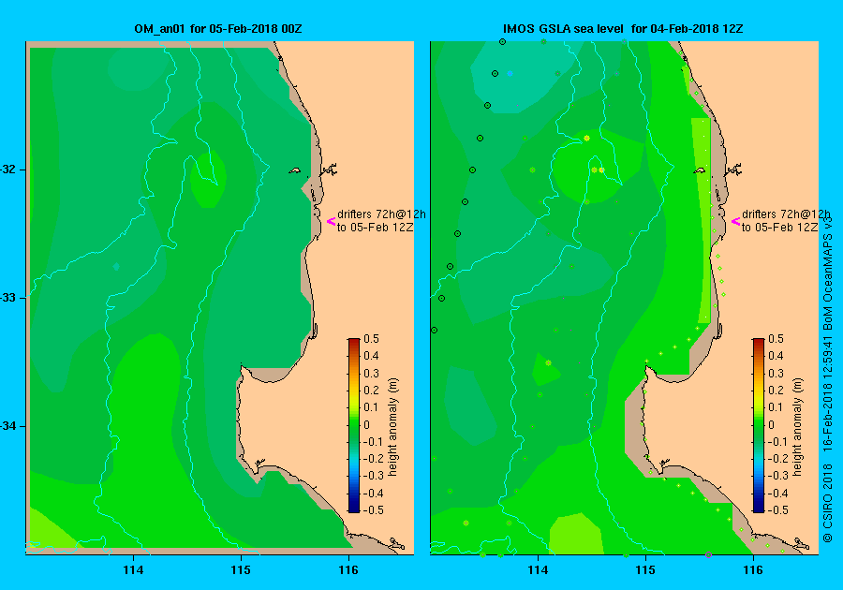Viewport: 843px width, 590px height.
Task: Select the "drifters 72h@12h" label on left map
Action: [x=381, y=214]
